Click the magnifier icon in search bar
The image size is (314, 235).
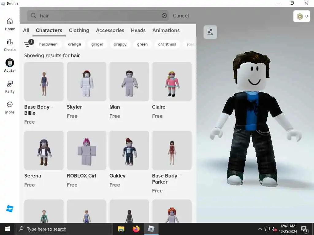click(33, 16)
